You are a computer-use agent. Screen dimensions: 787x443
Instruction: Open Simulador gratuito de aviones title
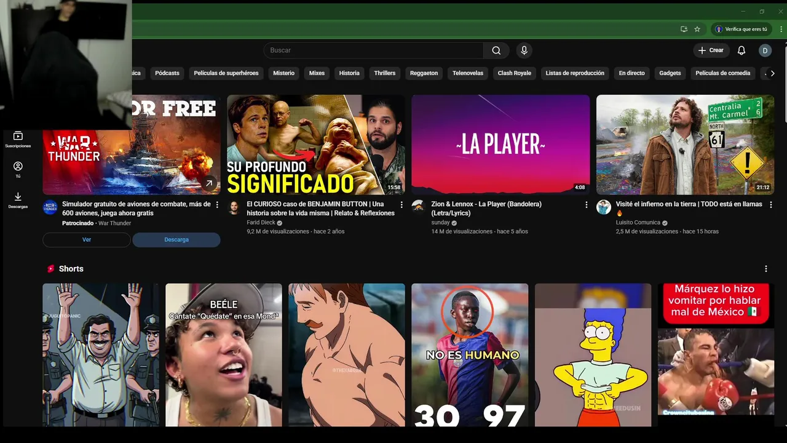coord(136,209)
